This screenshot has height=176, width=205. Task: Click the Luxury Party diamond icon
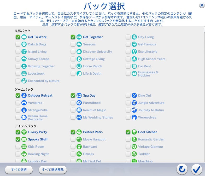pos(24,132)
